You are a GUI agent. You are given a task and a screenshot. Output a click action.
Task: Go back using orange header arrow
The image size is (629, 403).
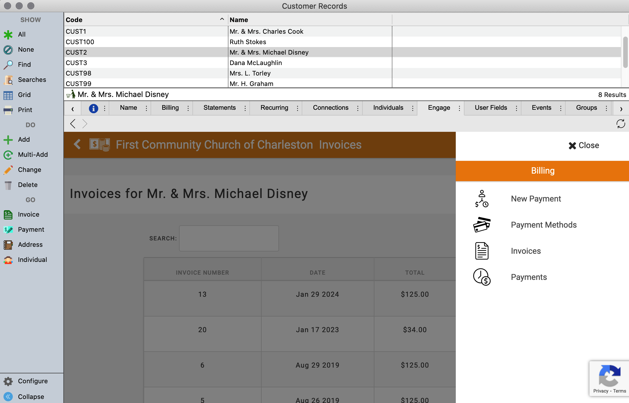click(x=77, y=144)
